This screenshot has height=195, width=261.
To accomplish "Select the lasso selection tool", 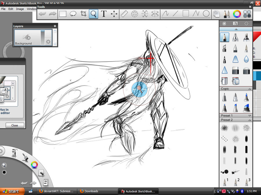I will (73, 14).
